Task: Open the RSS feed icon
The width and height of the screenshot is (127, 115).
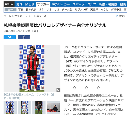Action: [120, 16]
